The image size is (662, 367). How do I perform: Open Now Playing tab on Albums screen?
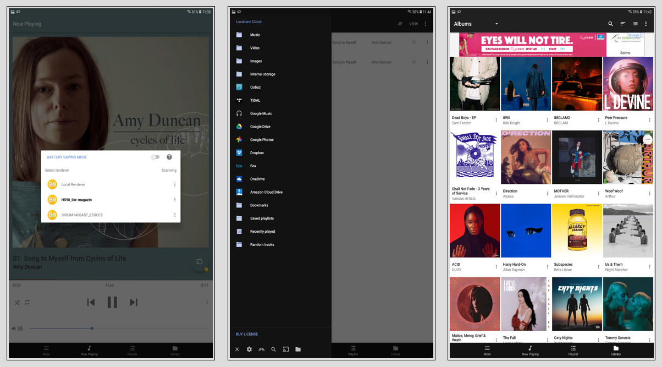coord(530,350)
